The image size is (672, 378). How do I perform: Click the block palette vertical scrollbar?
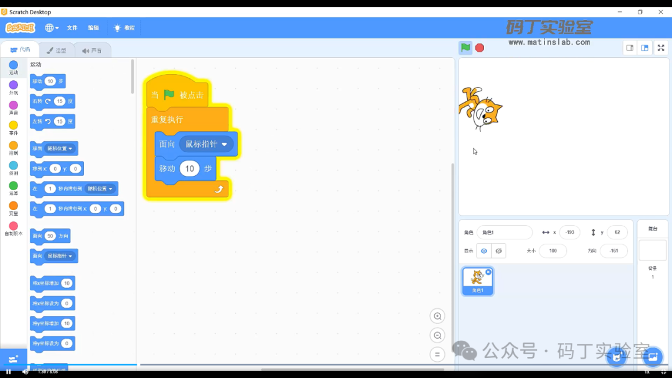pos(133,77)
